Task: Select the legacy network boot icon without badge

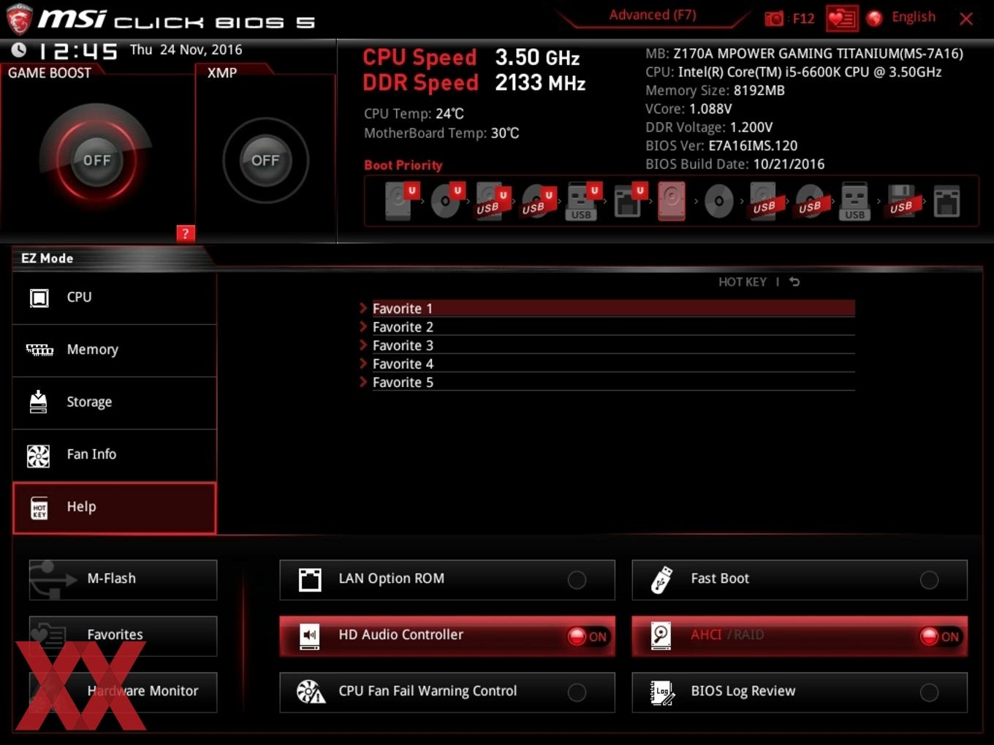Action: (x=946, y=201)
